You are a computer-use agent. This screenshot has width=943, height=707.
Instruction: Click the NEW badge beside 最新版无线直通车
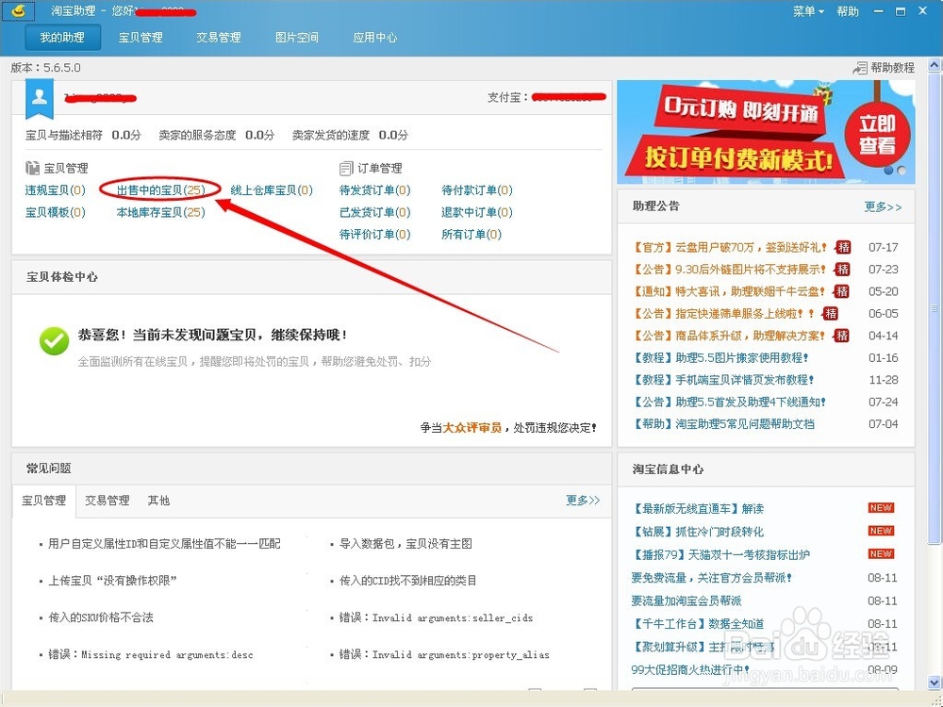click(x=880, y=508)
